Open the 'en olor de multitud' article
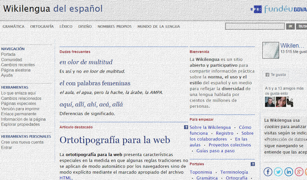This screenshot has width=307, height=180. tap(86, 62)
